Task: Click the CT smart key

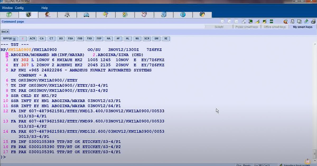Action: pos(51,38)
